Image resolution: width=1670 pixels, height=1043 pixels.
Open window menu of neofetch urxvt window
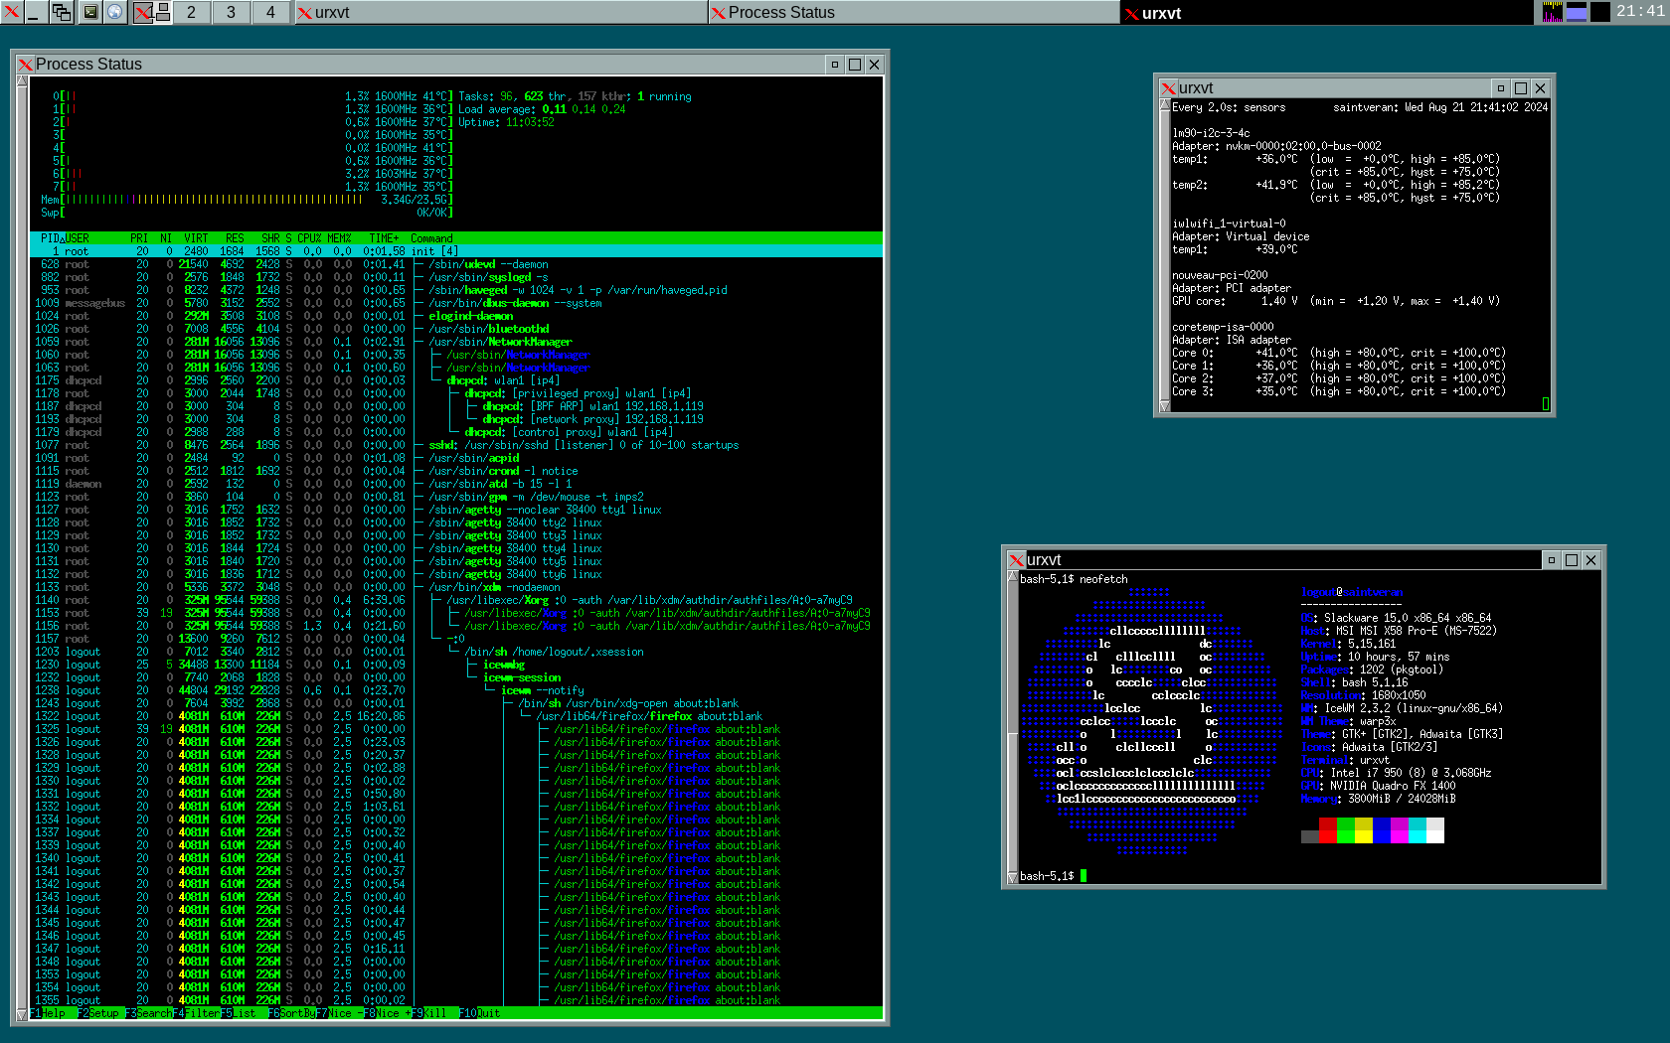(x=1016, y=560)
